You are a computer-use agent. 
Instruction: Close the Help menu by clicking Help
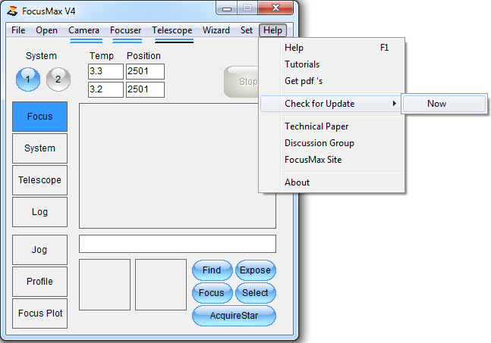pos(272,30)
